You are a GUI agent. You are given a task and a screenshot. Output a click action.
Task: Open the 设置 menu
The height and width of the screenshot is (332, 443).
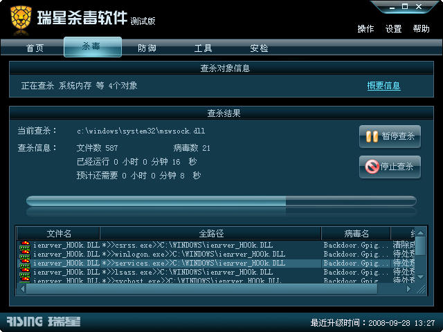(x=393, y=28)
